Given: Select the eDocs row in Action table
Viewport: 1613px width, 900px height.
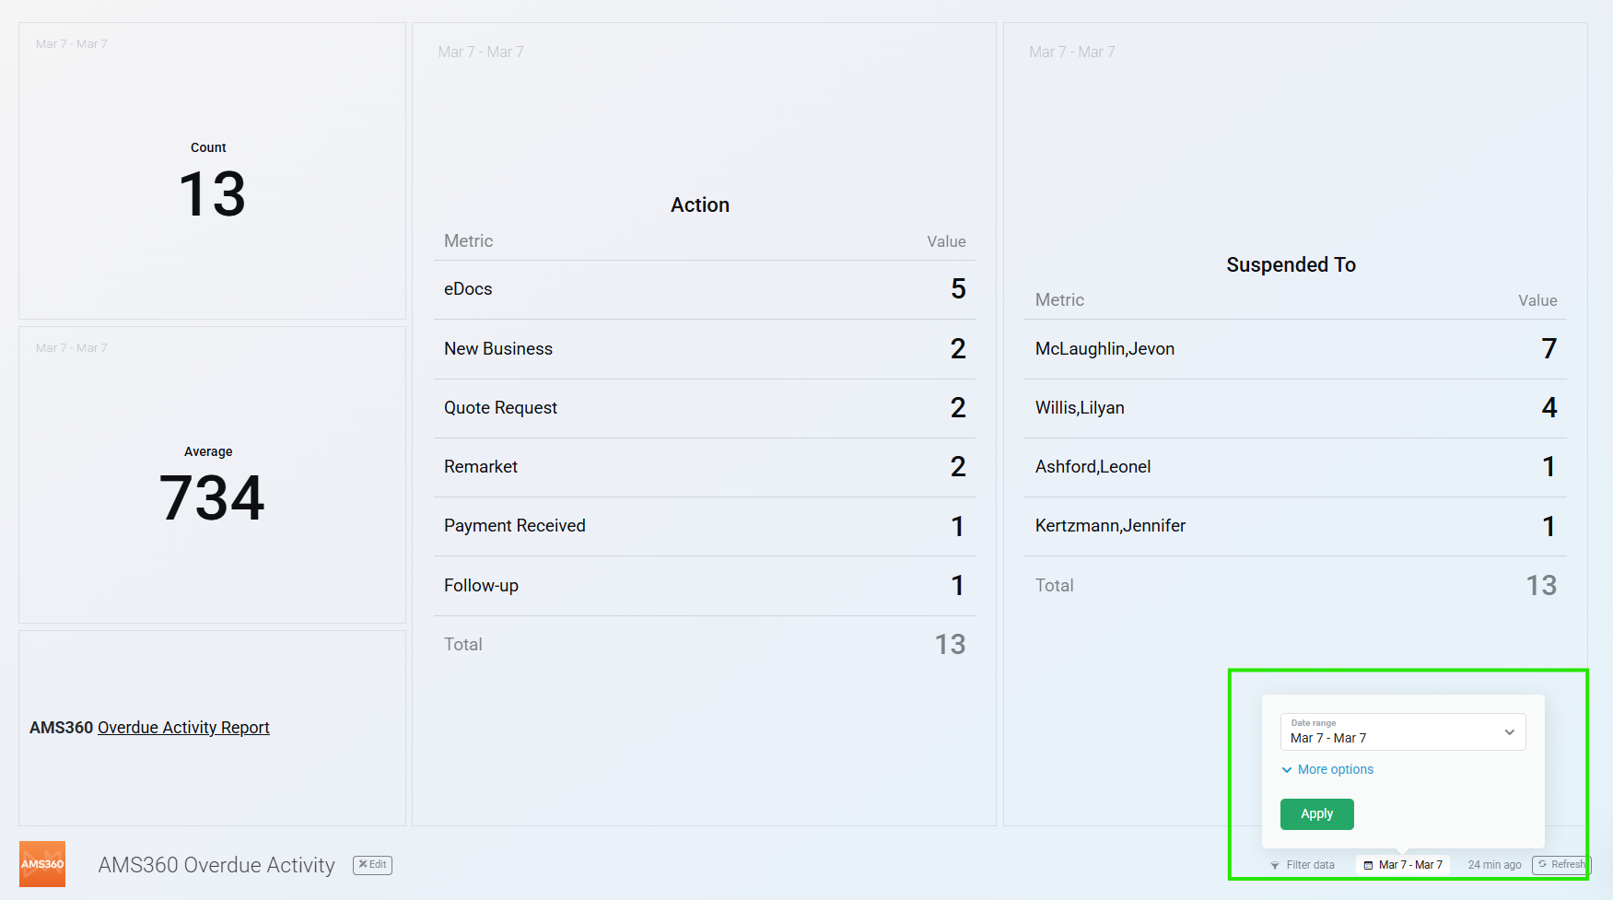Looking at the screenshot, I should [x=704, y=289].
